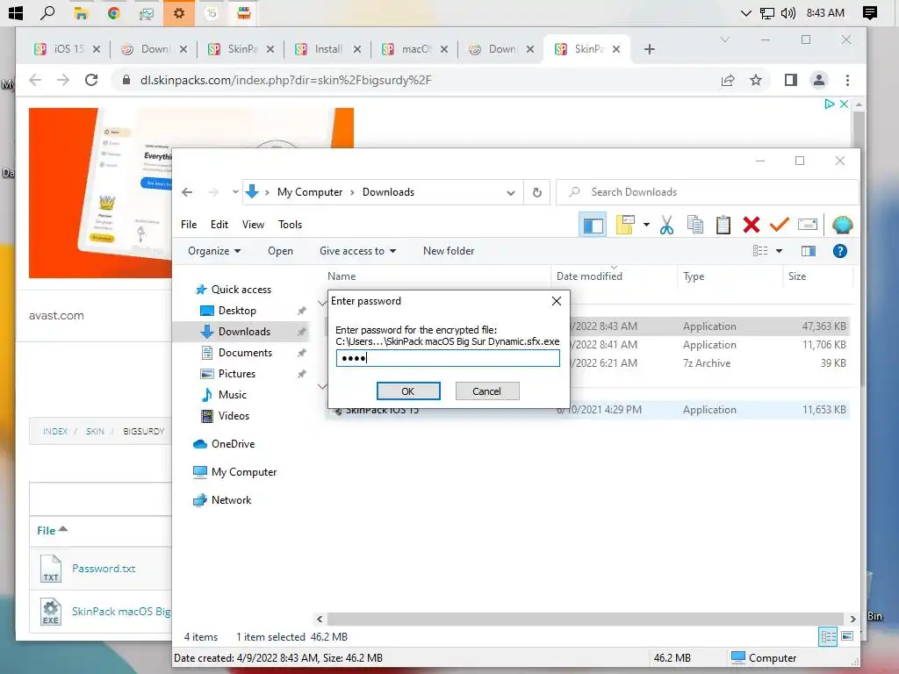This screenshot has width=899, height=674.
Task: Expand the Organize dropdown
Action: click(214, 251)
